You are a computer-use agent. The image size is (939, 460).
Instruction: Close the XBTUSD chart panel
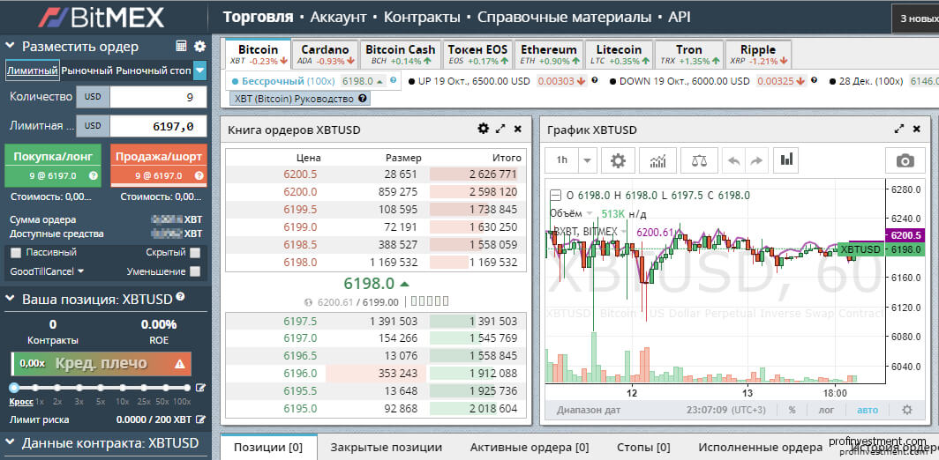pos(916,129)
